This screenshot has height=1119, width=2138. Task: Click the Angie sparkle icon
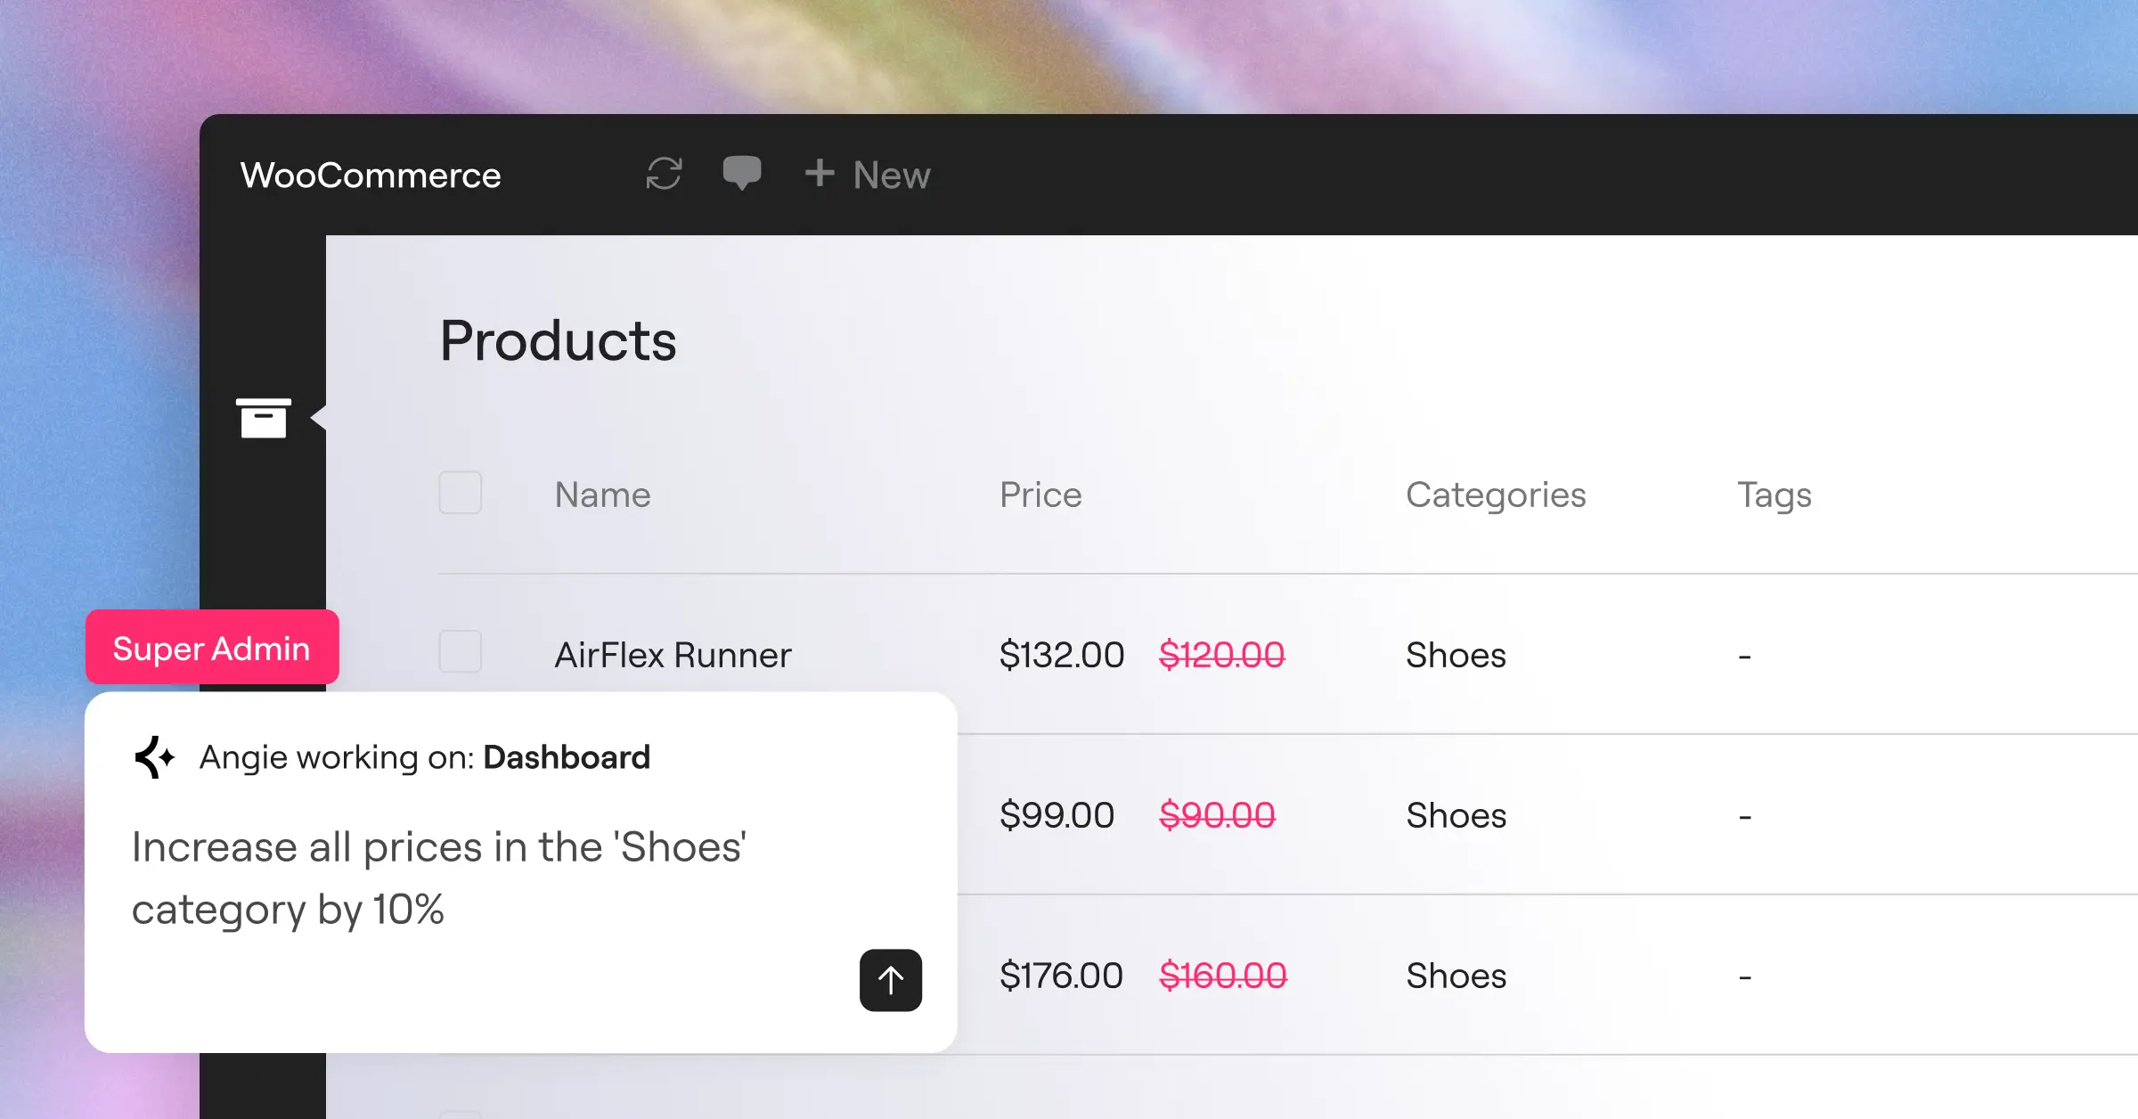click(x=155, y=757)
